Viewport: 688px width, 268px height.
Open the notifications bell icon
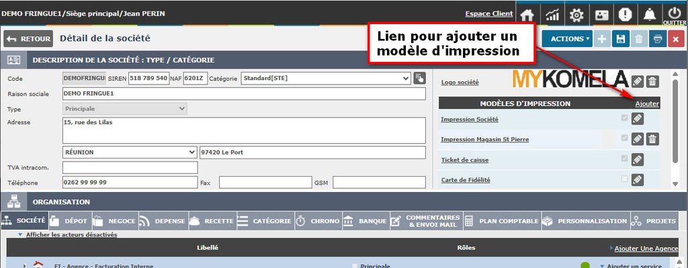[x=650, y=15]
